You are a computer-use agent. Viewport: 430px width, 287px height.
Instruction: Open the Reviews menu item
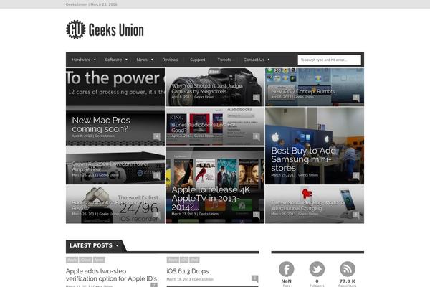pos(170,60)
